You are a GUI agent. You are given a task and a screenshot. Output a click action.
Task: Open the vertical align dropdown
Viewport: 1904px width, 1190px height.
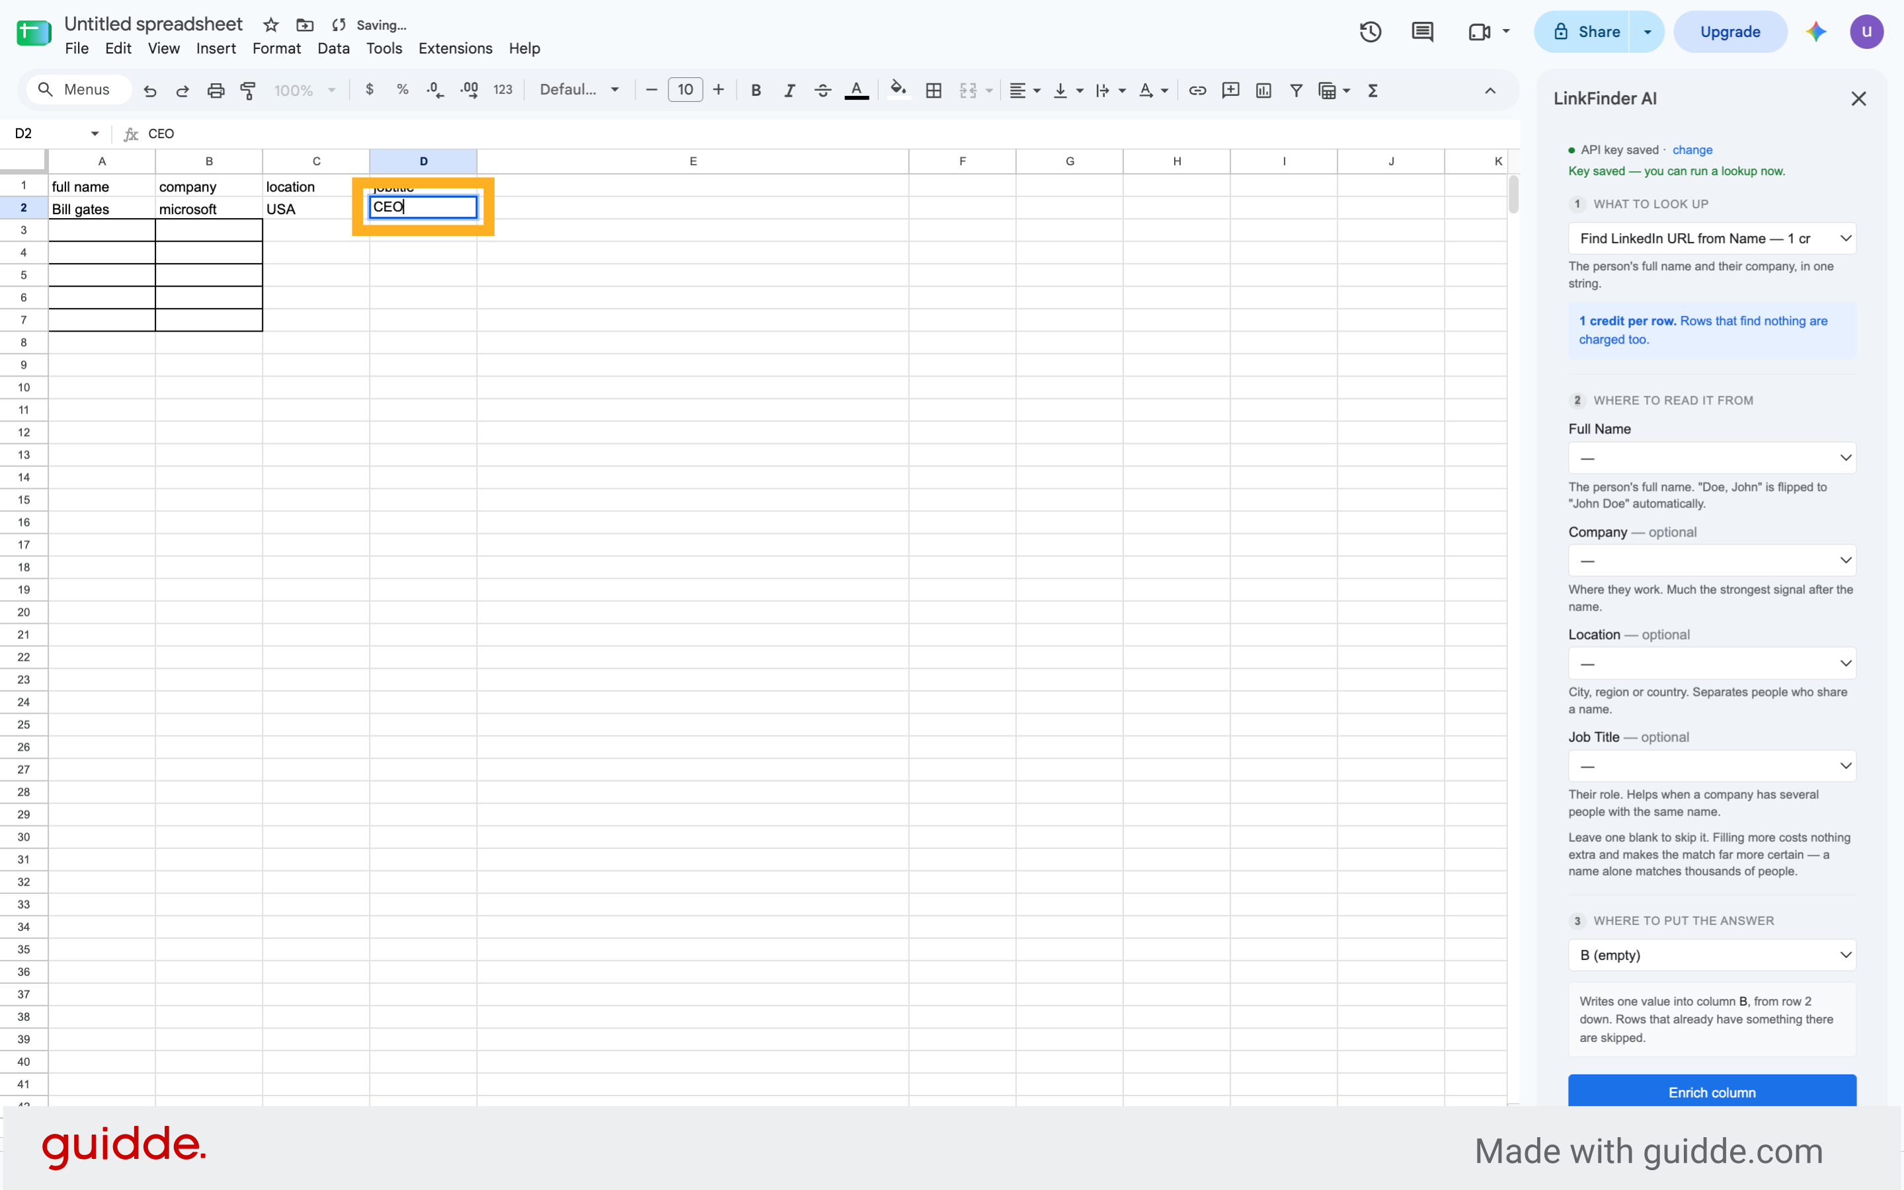coord(1068,91)
